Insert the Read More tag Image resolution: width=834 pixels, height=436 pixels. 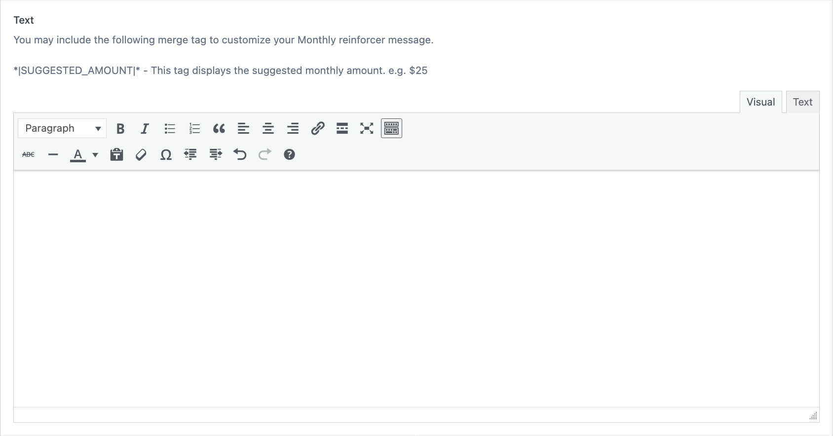click(342, 129)
